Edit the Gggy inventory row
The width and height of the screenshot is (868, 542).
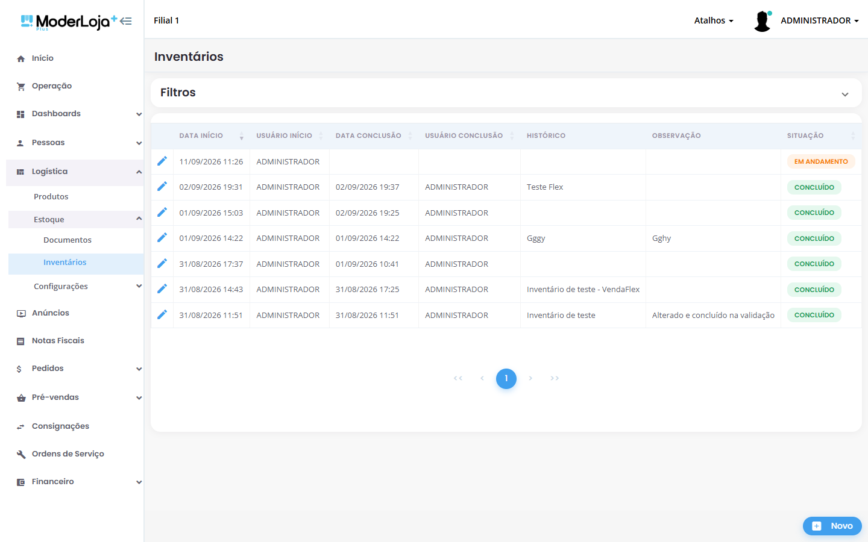(162, 238)
